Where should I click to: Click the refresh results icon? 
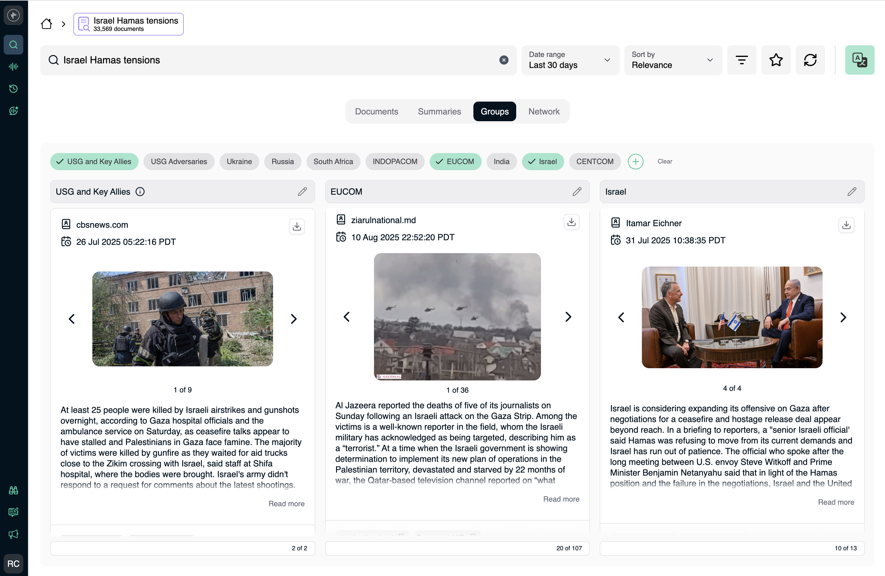(810, 60)
